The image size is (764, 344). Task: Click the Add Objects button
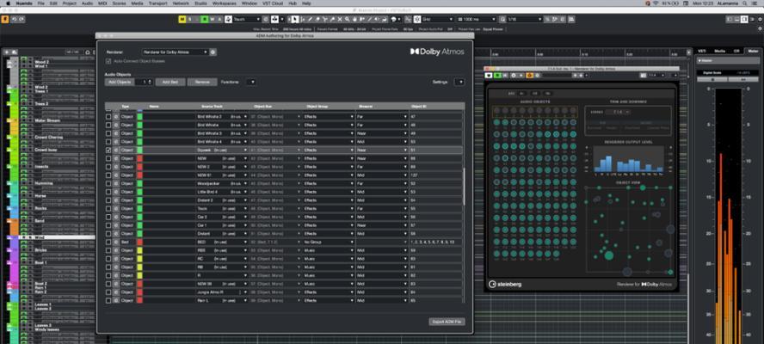coord(119,83)
